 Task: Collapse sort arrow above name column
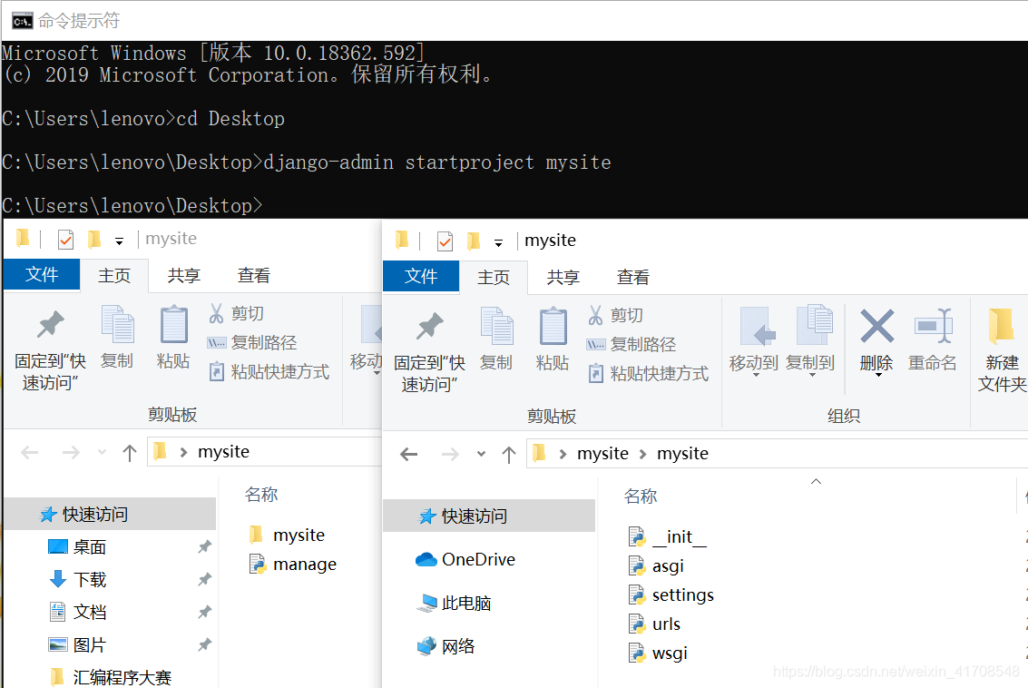(816, 481)
